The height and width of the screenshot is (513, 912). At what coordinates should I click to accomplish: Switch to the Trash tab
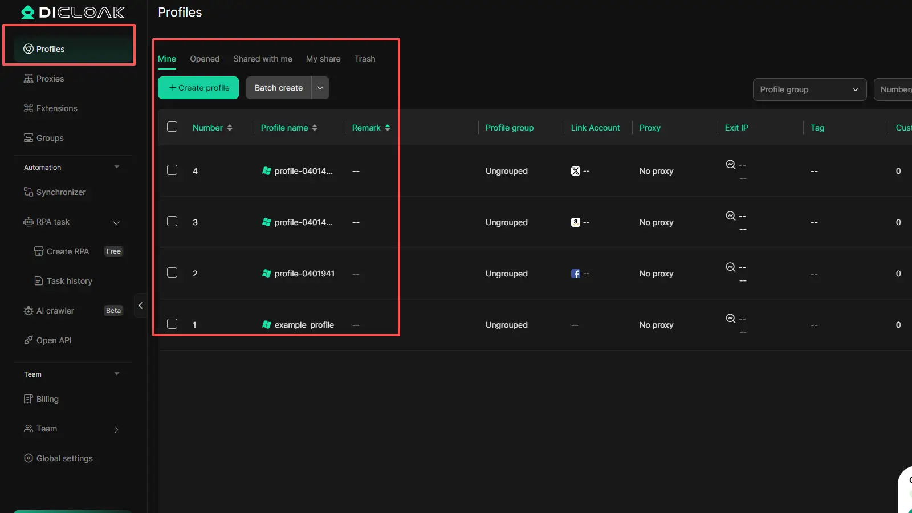365,59
